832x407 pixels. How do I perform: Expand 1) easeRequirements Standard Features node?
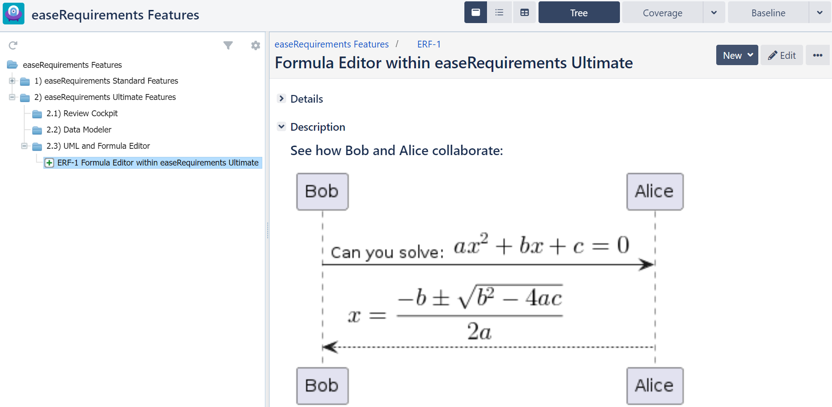point(12,81)
